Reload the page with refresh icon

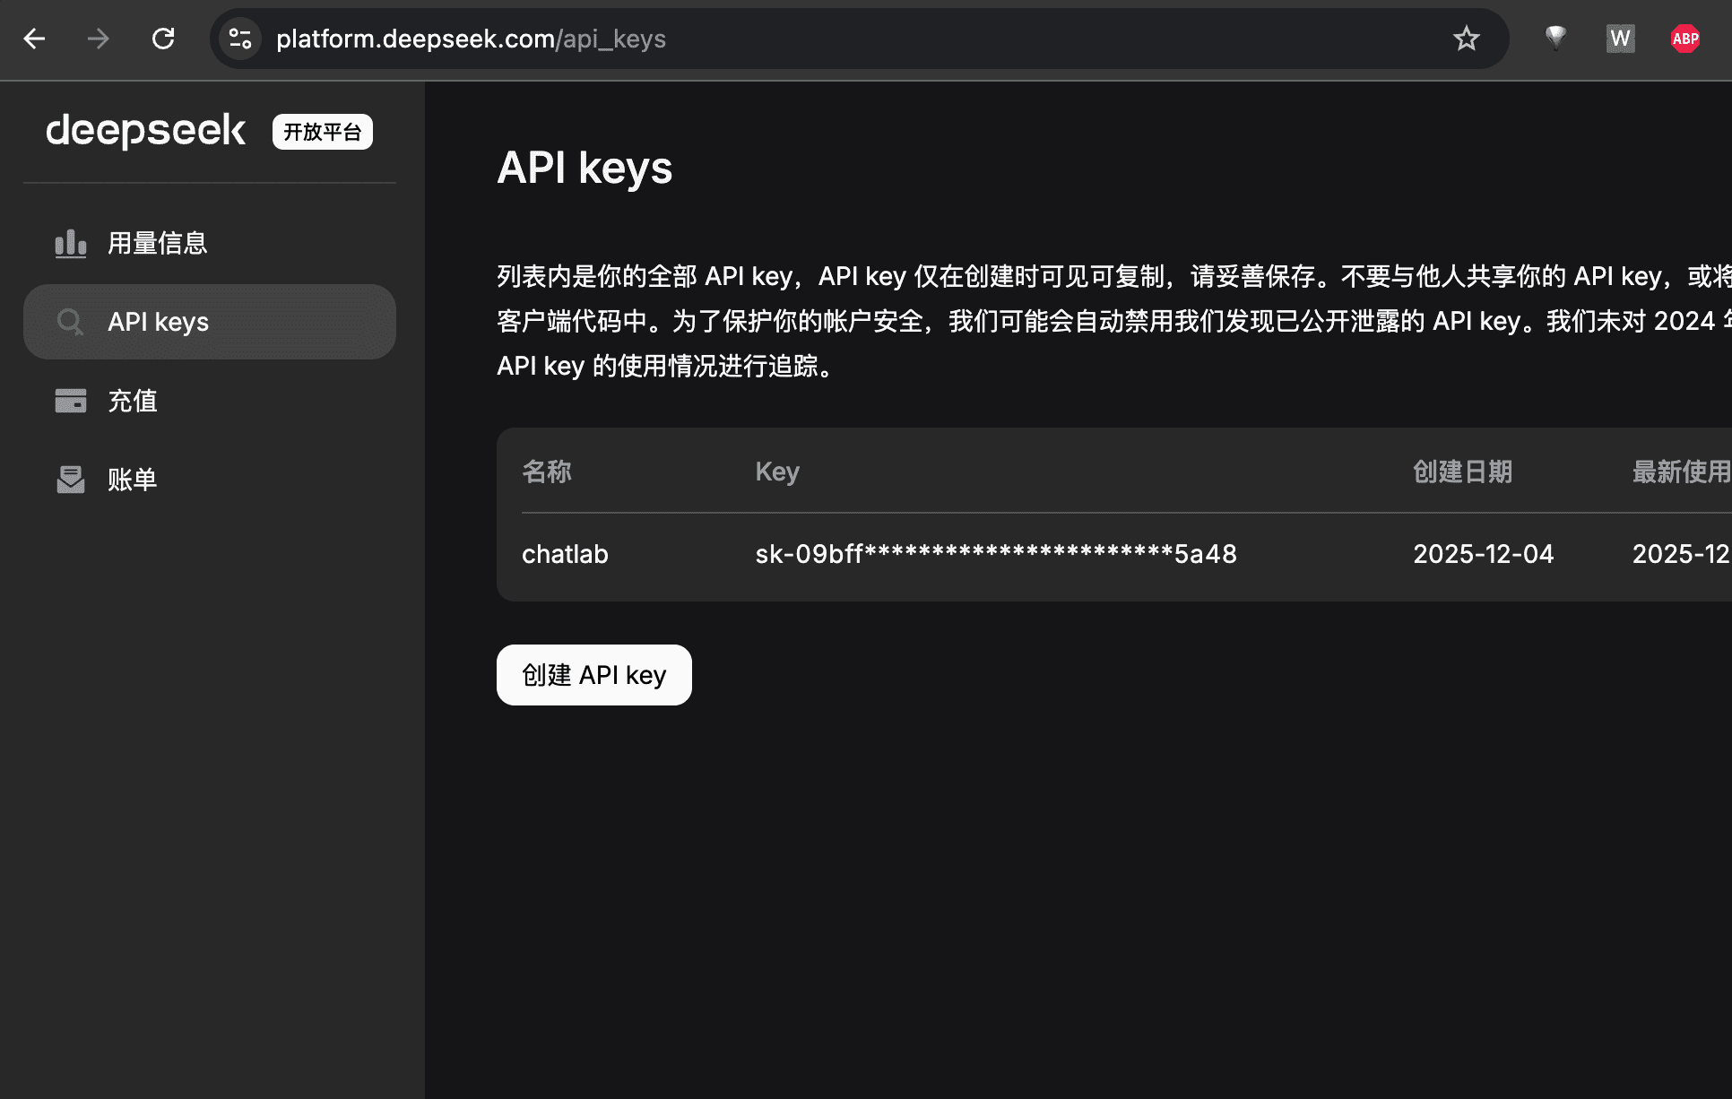coord(163,39)
